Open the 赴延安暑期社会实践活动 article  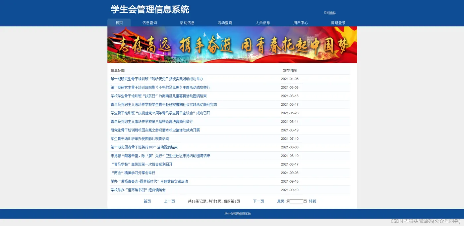click(x=164, y=105)
